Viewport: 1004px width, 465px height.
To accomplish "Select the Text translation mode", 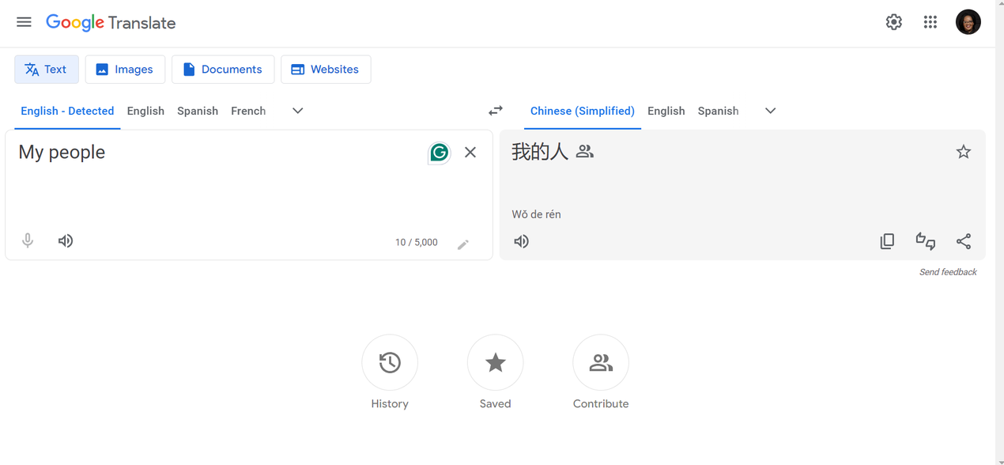I will (x=47, y=70).
